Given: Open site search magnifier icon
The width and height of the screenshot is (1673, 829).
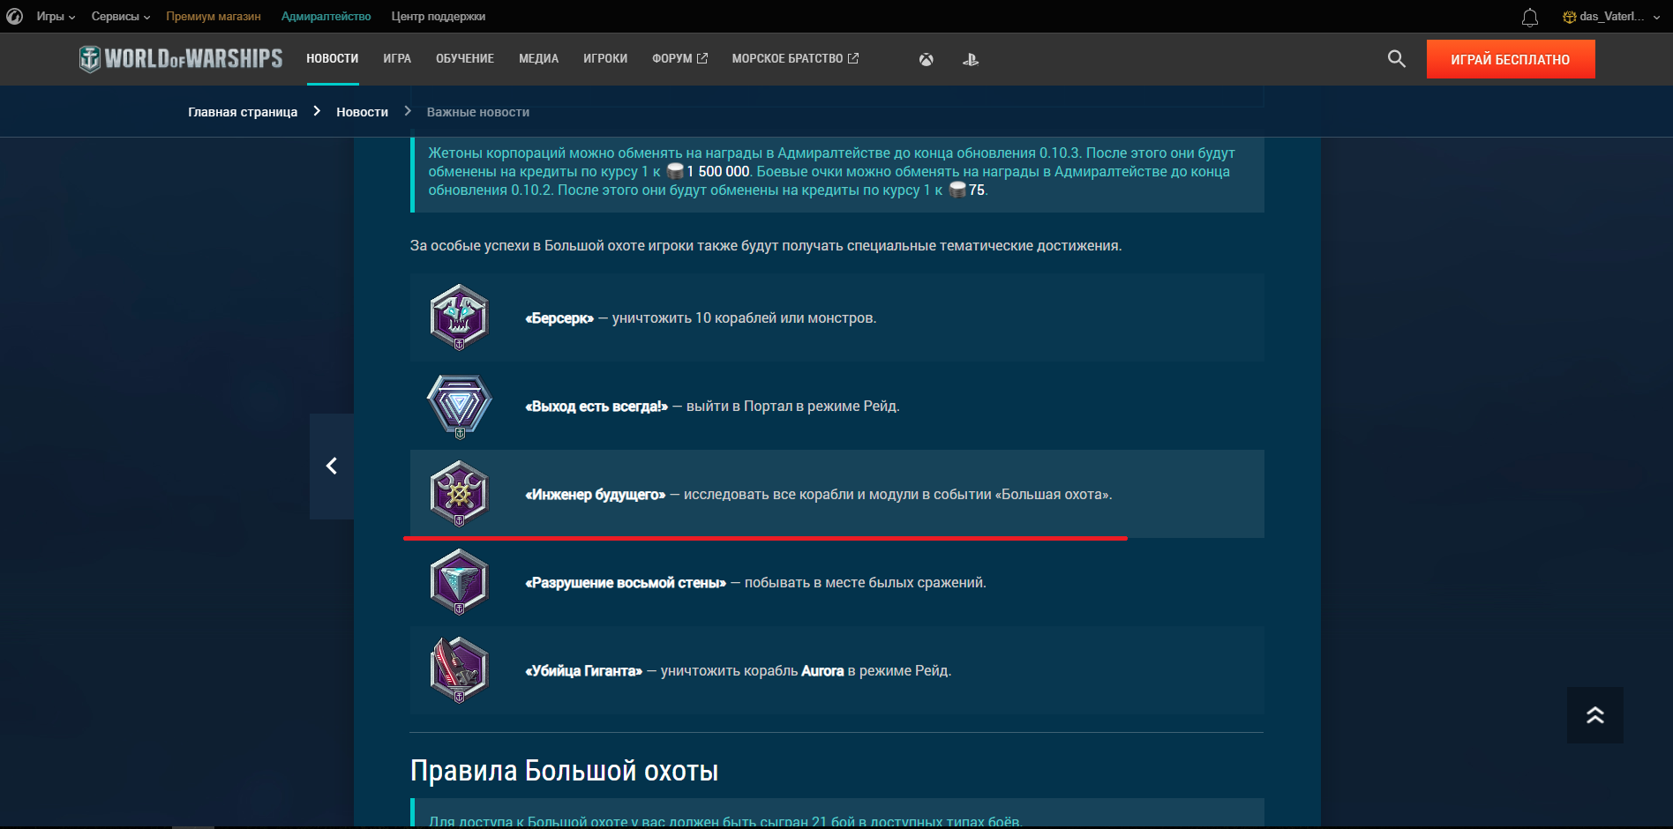Looking at the screenshot, I should coord(1396,59).
